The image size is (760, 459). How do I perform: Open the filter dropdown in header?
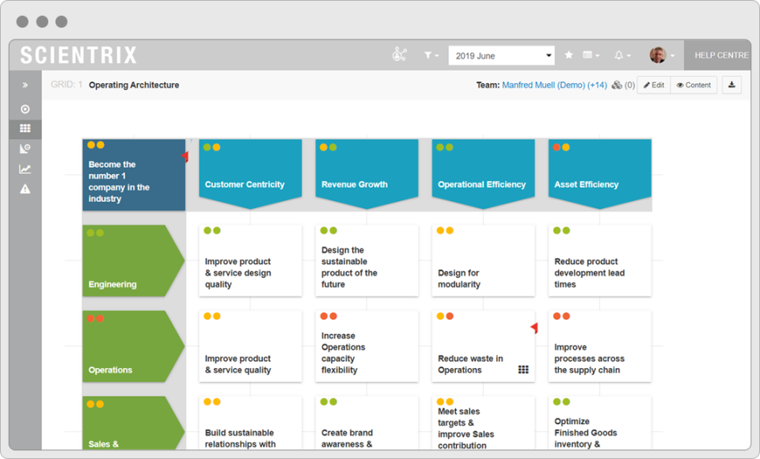[x=431, y=55]
